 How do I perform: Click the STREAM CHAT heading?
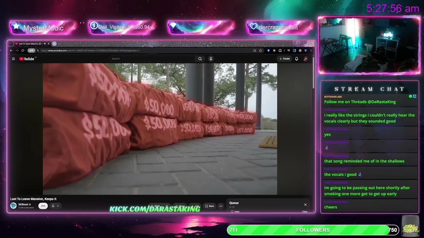point(369,89)
